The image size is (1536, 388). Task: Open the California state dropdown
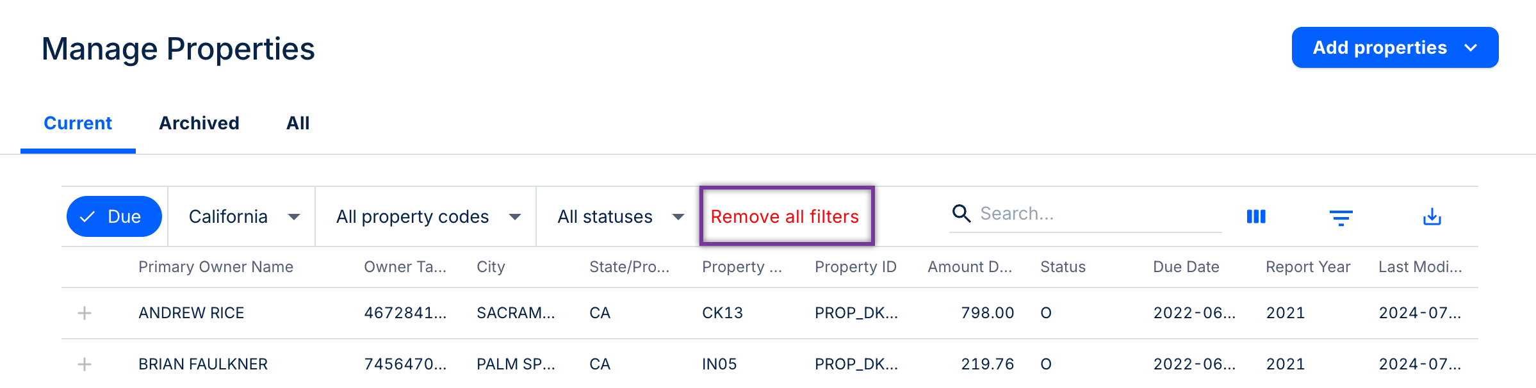point(243,216)
